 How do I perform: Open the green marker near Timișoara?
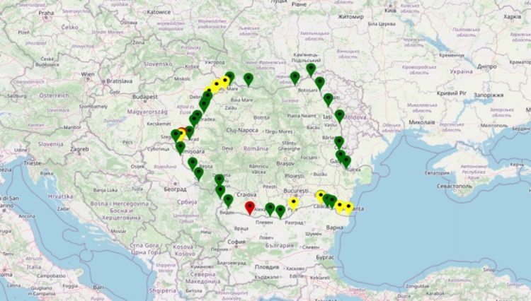tap(180, 147)
